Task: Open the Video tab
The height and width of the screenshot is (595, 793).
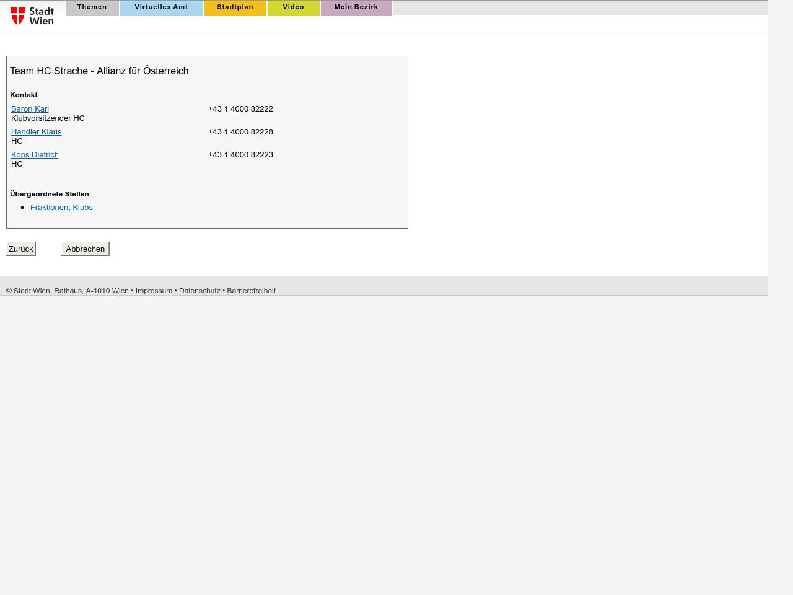Action: click(x=293, y=7)
